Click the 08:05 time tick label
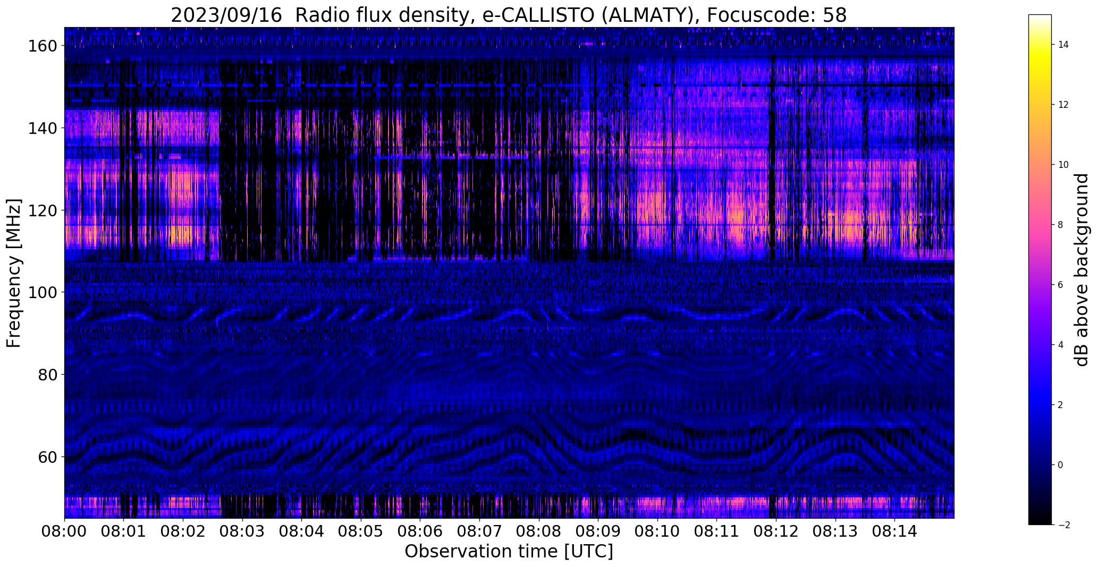Screen dimensions: 1098x567 click(x=361, y=531)
